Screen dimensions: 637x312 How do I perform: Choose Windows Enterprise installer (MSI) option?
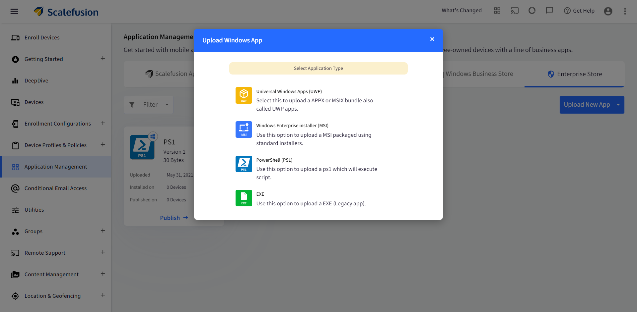[x=292, y=126]
